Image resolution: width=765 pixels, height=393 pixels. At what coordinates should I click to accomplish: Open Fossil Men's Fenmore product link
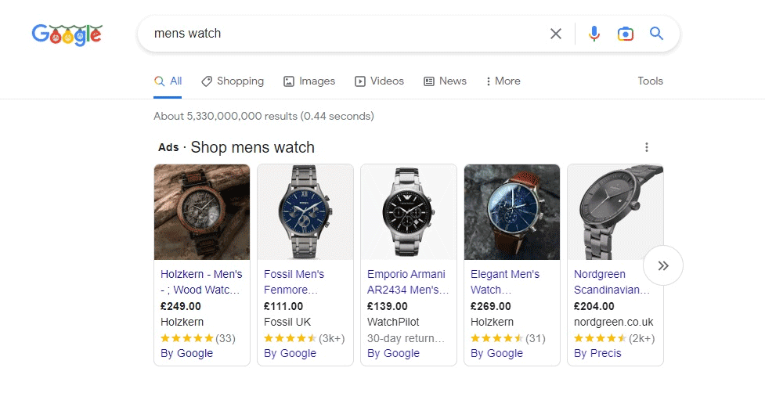click(x=294, y=282)
